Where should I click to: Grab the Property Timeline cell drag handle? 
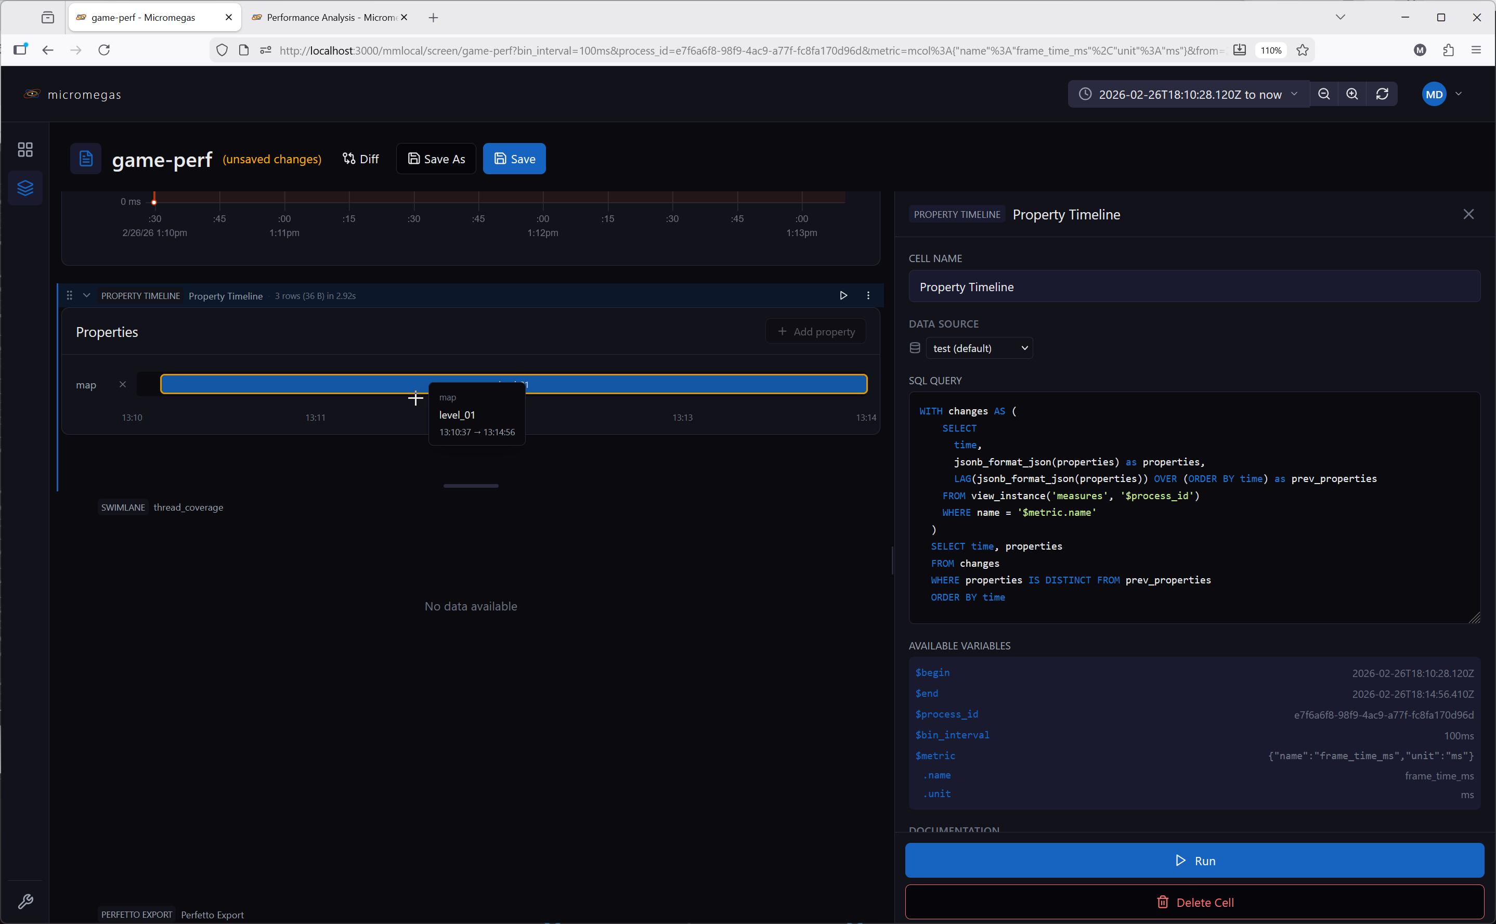tap(69, 296)
